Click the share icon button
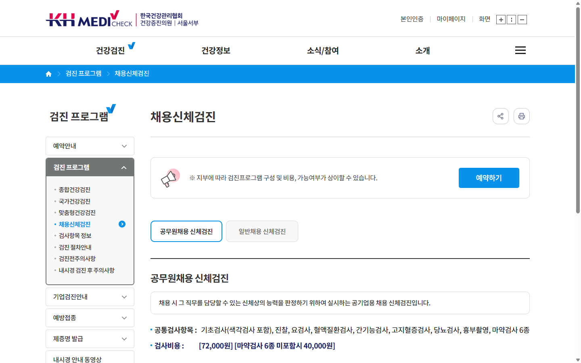Image resolution: width=581 pixels, height=363 pixels. coord(501,116)
